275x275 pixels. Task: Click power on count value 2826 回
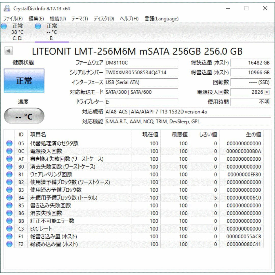(251, 92)
